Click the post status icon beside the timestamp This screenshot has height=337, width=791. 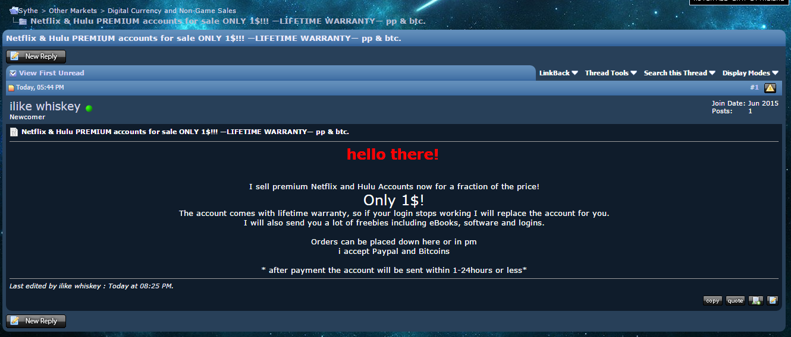point(11,88)
